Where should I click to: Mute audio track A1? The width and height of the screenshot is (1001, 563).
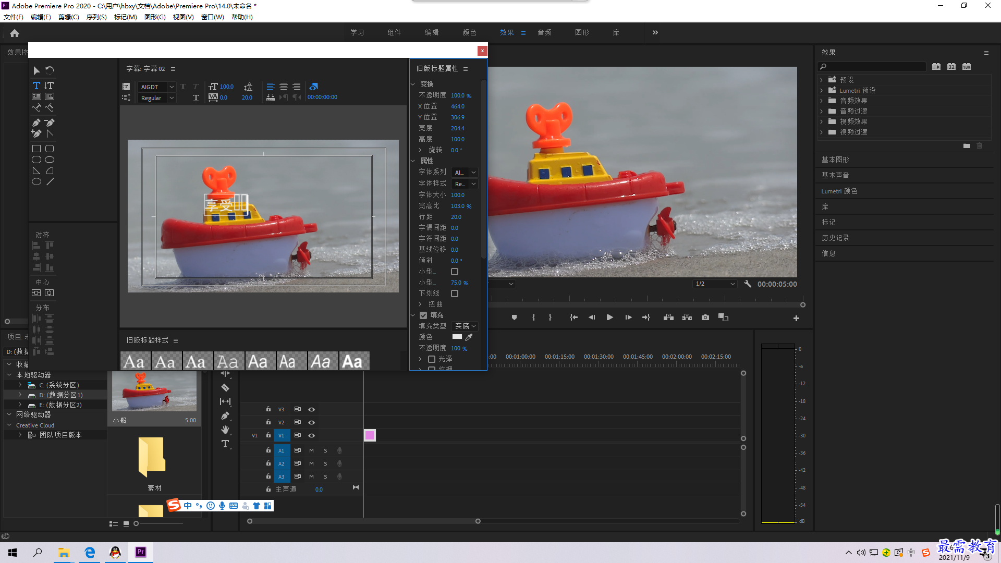pyautogui.click(x=311, y=450)
